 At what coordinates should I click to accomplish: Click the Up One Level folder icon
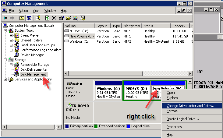click(x=22, y=18)
